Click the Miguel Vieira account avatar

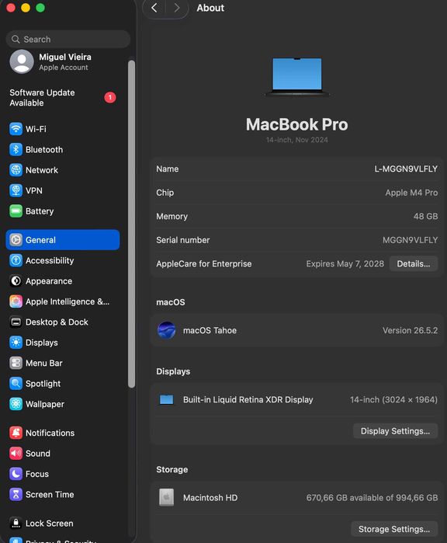22,61
